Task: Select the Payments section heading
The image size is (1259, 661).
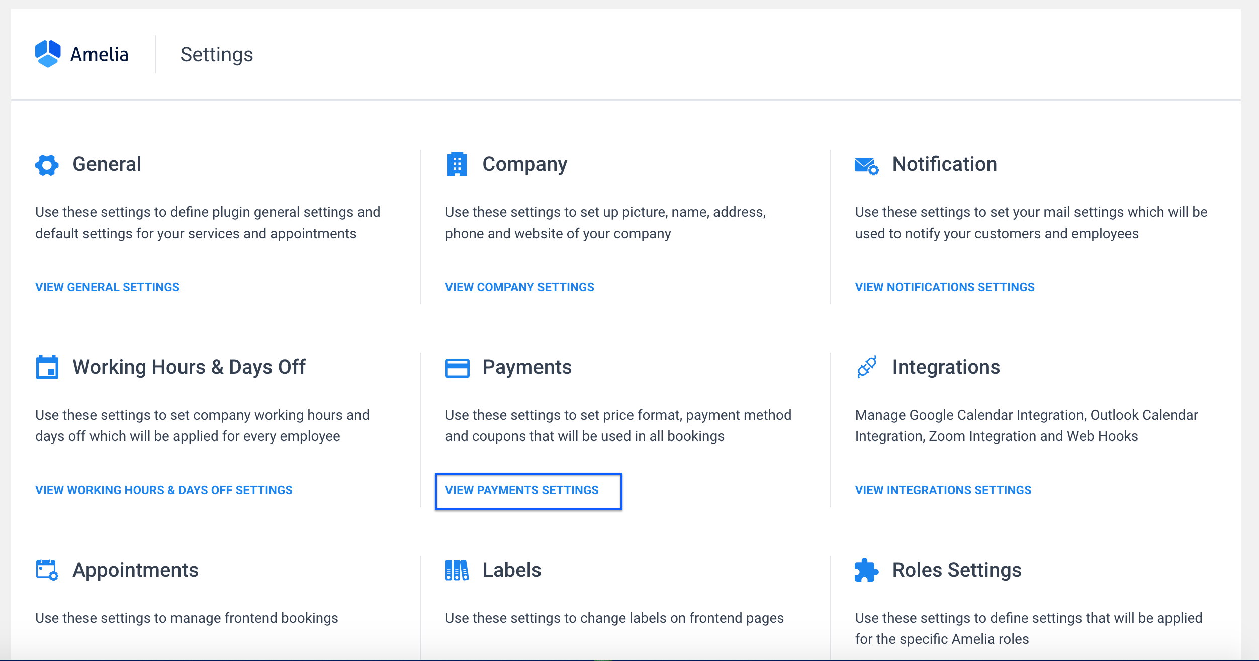Action: tap(526, 367)
